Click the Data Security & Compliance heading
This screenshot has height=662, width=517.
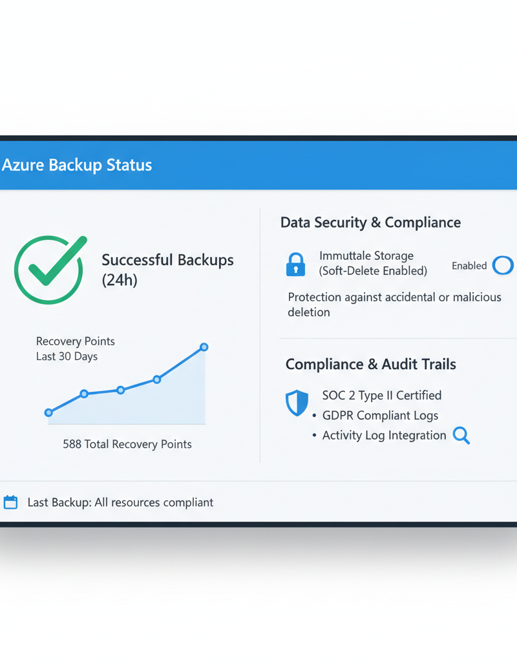pos(370,222)
